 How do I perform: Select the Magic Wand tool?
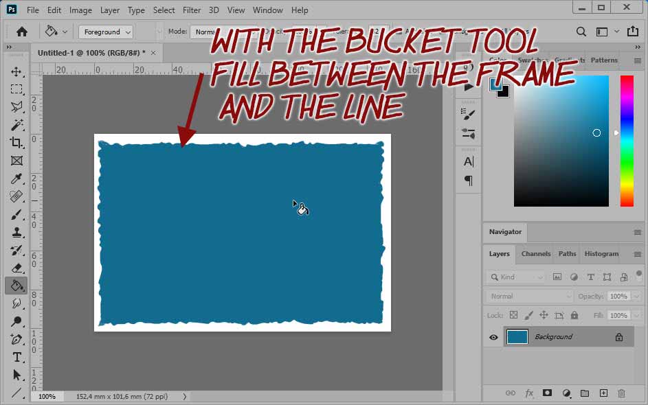click(16, 125)
